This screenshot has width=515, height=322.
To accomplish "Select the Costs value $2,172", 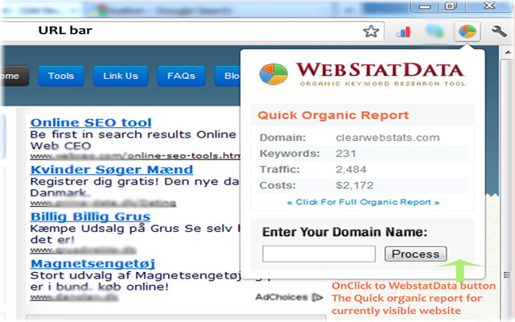I will [x=355, y=185].
